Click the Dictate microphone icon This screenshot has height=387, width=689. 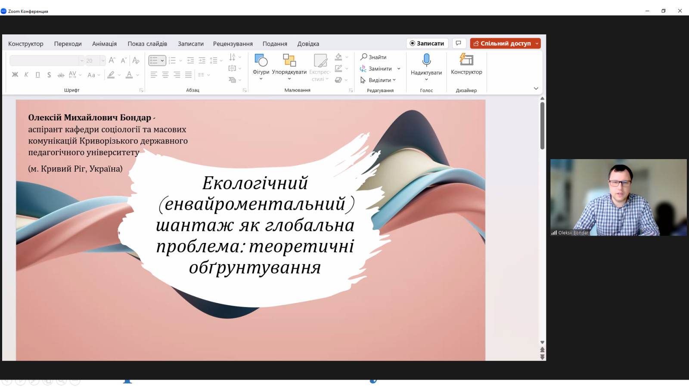(x=426, y=60)
